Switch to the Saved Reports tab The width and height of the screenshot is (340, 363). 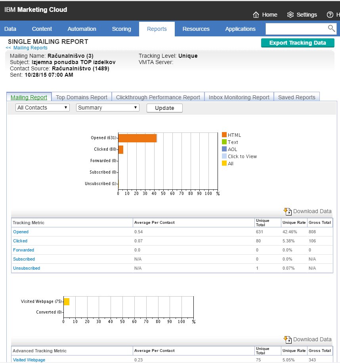click(x=297, y=97)
